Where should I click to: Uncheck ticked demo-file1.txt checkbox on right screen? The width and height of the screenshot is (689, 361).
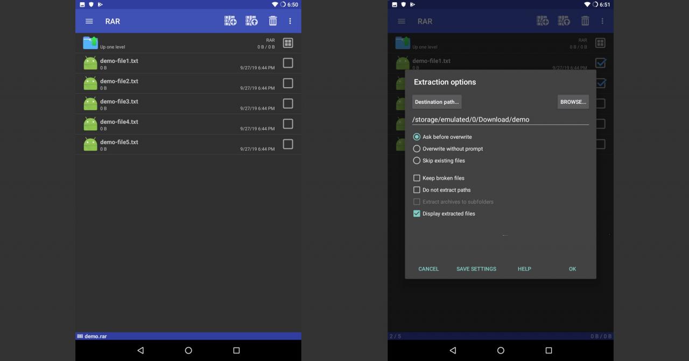[x=600, y=63]
